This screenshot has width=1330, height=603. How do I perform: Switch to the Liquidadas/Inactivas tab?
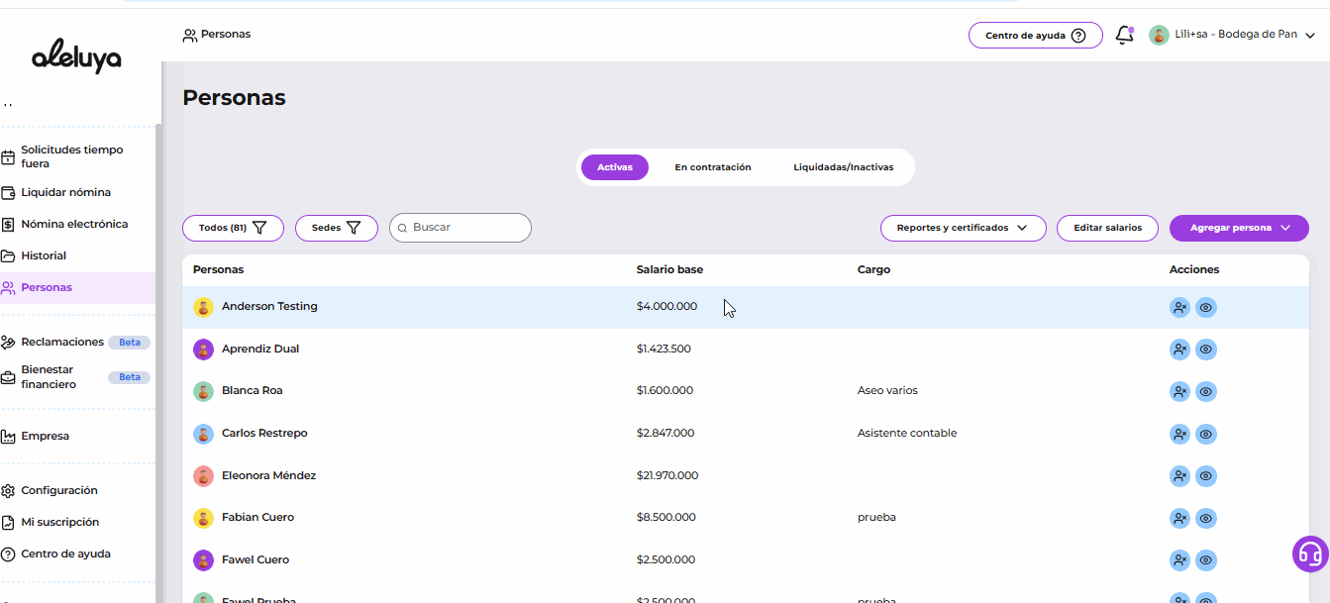[x=843, y=167]
